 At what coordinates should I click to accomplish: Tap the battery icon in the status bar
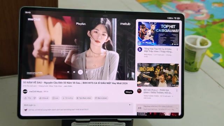click(x=178, y=19)
